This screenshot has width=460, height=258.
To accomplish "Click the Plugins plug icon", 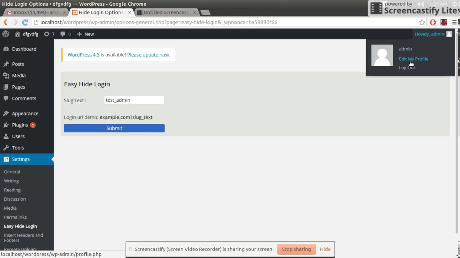I will coord(6,125).
